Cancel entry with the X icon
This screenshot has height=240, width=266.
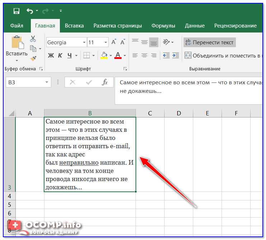[73, 82]
